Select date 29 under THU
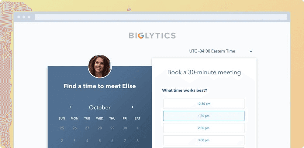 tap(112, 128)
